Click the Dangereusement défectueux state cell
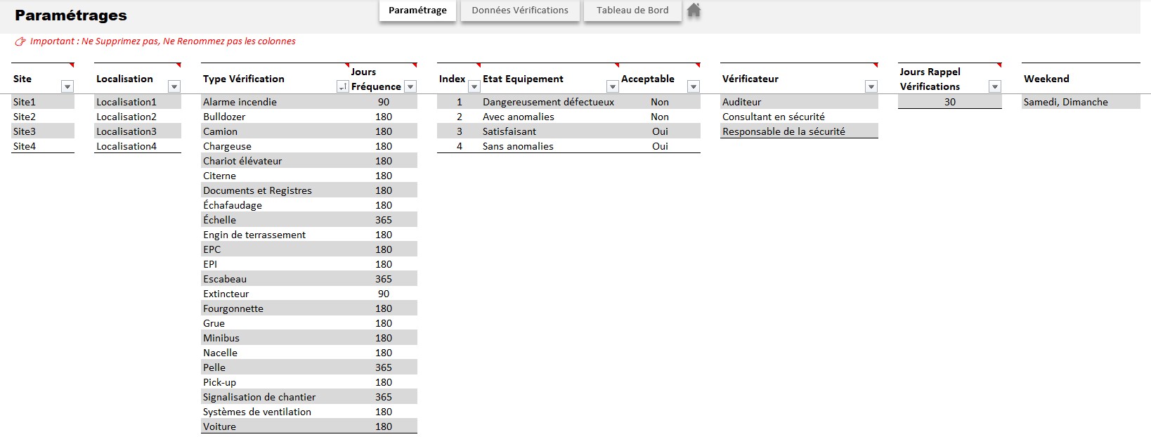The height and width of the screenshot is (437, 1151). click(x=548, y=102)
